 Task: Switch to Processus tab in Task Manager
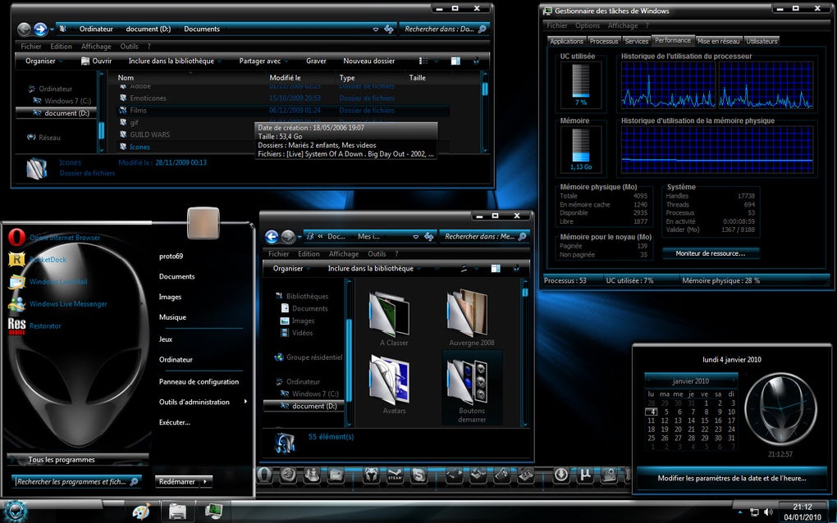coord(603,41)
